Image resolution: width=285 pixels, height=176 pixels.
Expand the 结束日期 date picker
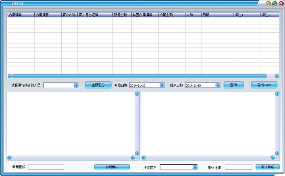point(218,85)
